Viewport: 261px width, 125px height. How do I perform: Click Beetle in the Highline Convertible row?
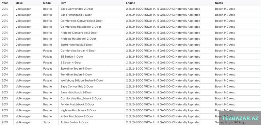pos(47,33)
